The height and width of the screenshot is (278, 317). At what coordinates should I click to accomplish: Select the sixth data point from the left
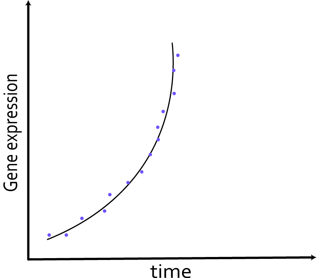coord(128,183)
